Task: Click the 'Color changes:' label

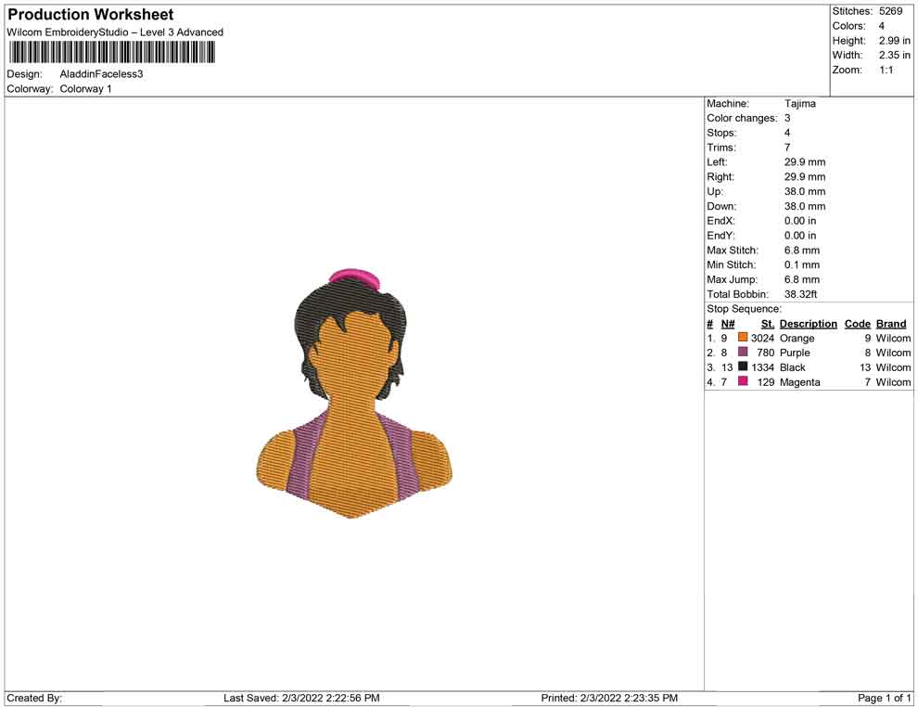Action: click(742, 118)
